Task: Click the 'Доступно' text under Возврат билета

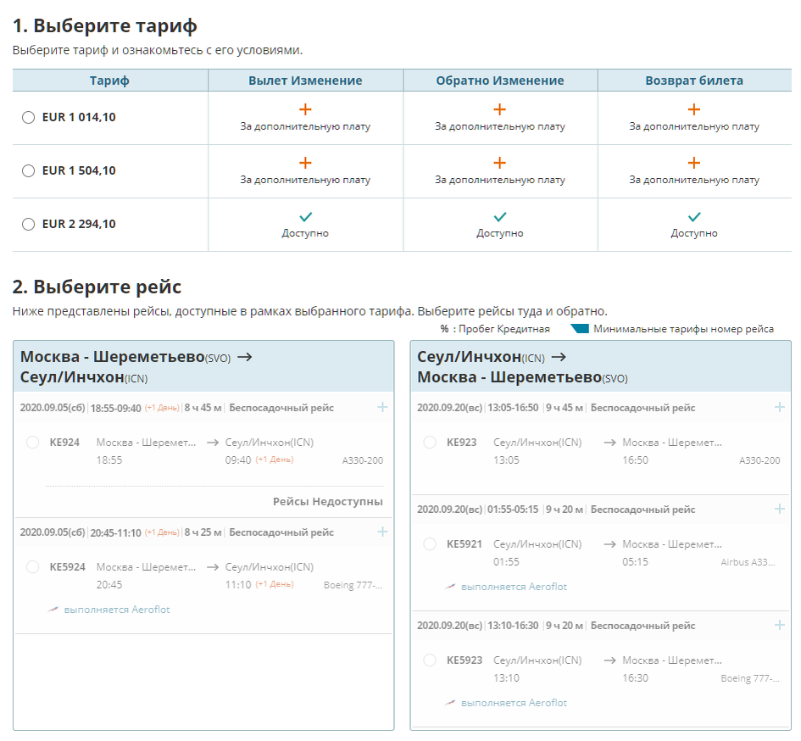Action: tap(694, 233)
